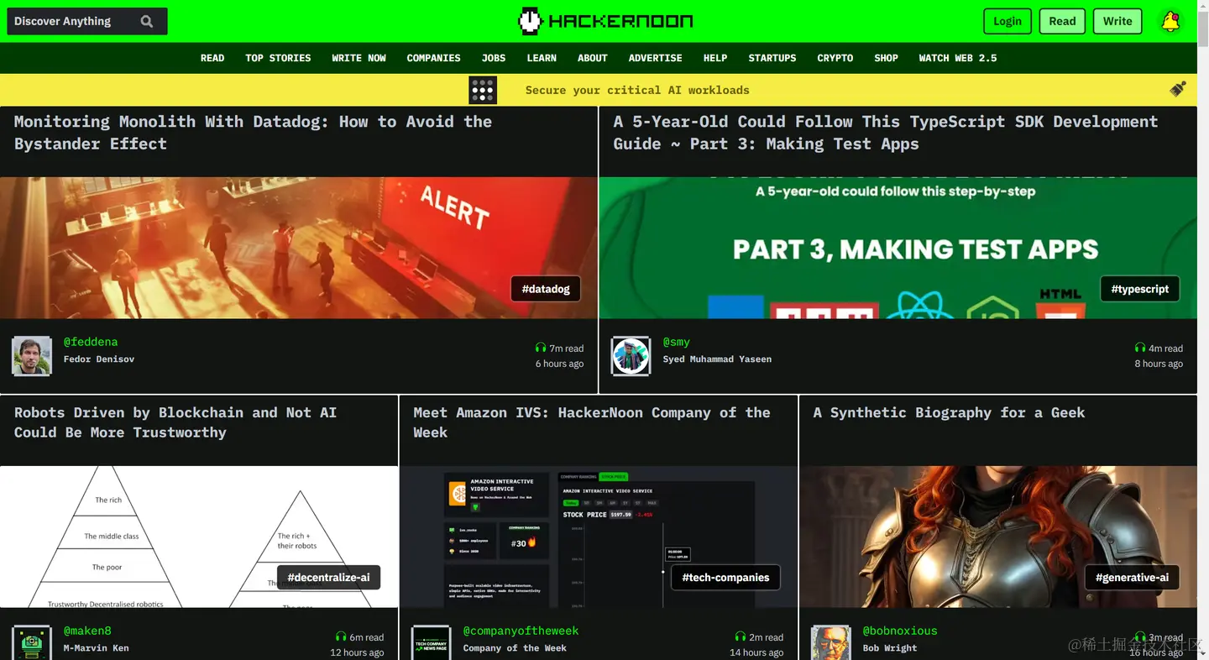Open JOBS in navigation
The height and width of the screenshot is (660, 1209).
494,58
